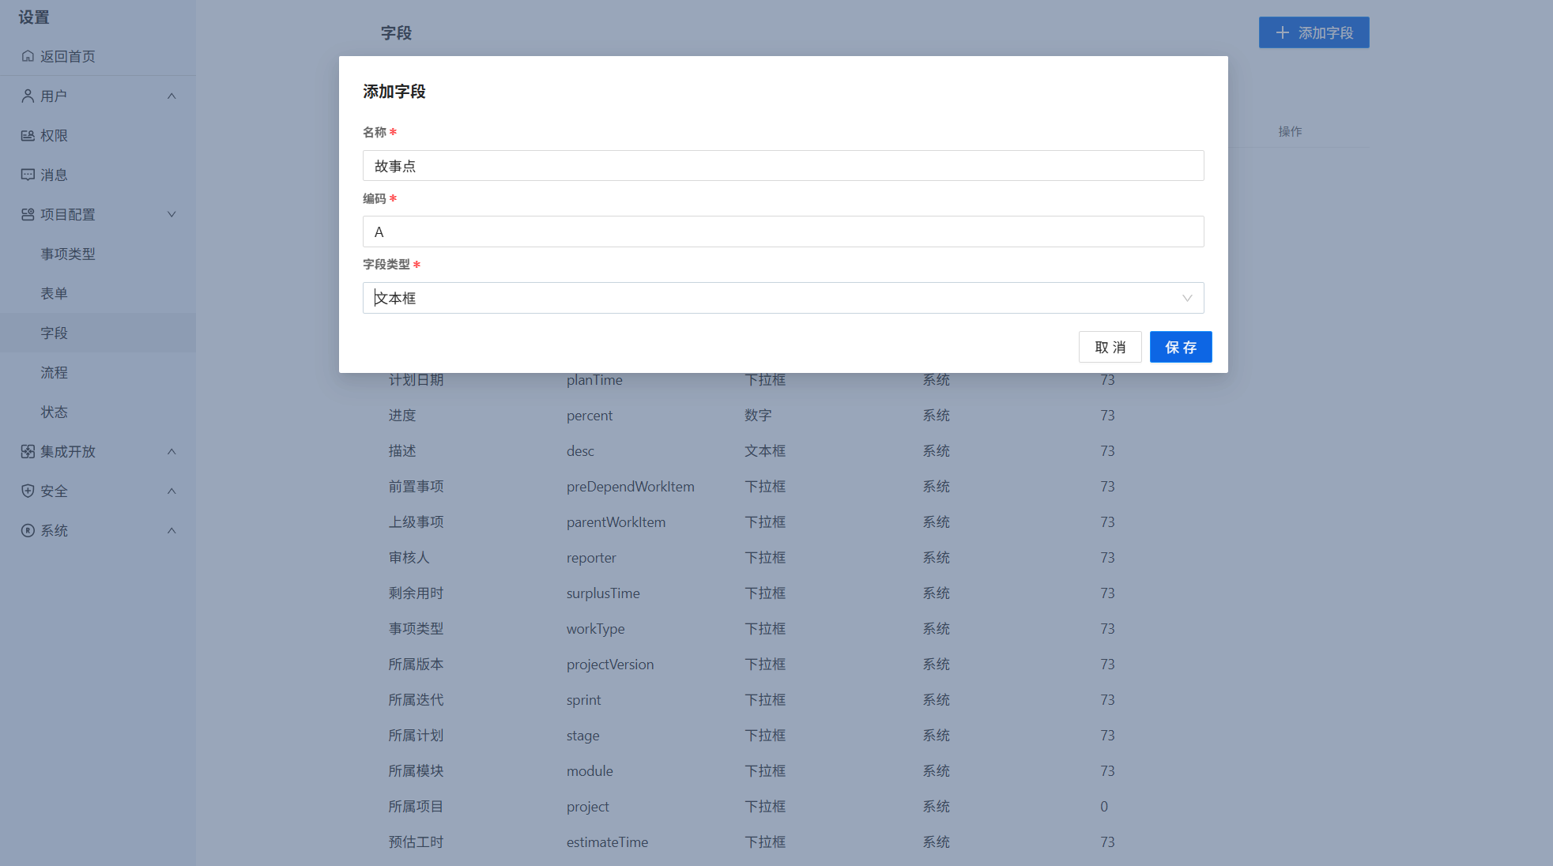Click the 取消 button
The height and width of the screenshot is (866, 1553).
coord(1110,347)
